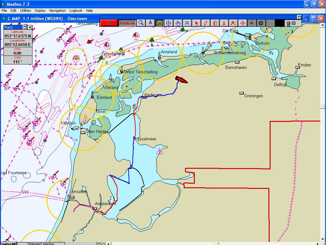Open the Logbook menu
This screenshot has width=326, height=245.
76,11
